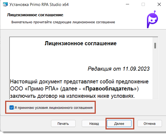Click the scrollbar track below the thumb
The image size is (166, 140).
[x=155, y=76]
